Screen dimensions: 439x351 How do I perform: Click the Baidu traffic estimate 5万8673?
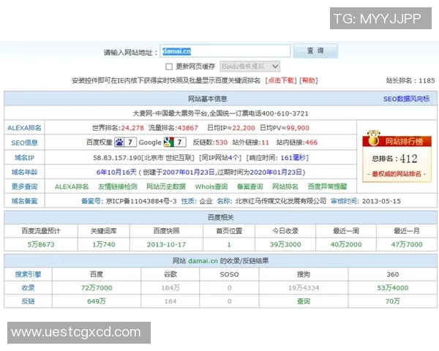click(x=41, y=244)
